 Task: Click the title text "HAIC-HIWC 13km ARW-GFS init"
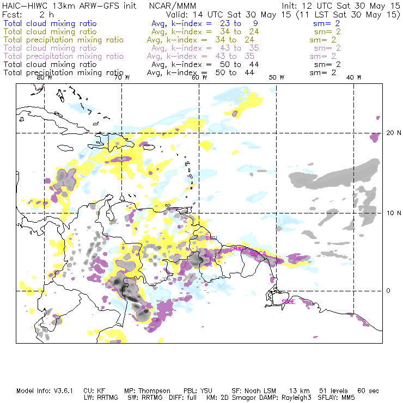[69, 6]
